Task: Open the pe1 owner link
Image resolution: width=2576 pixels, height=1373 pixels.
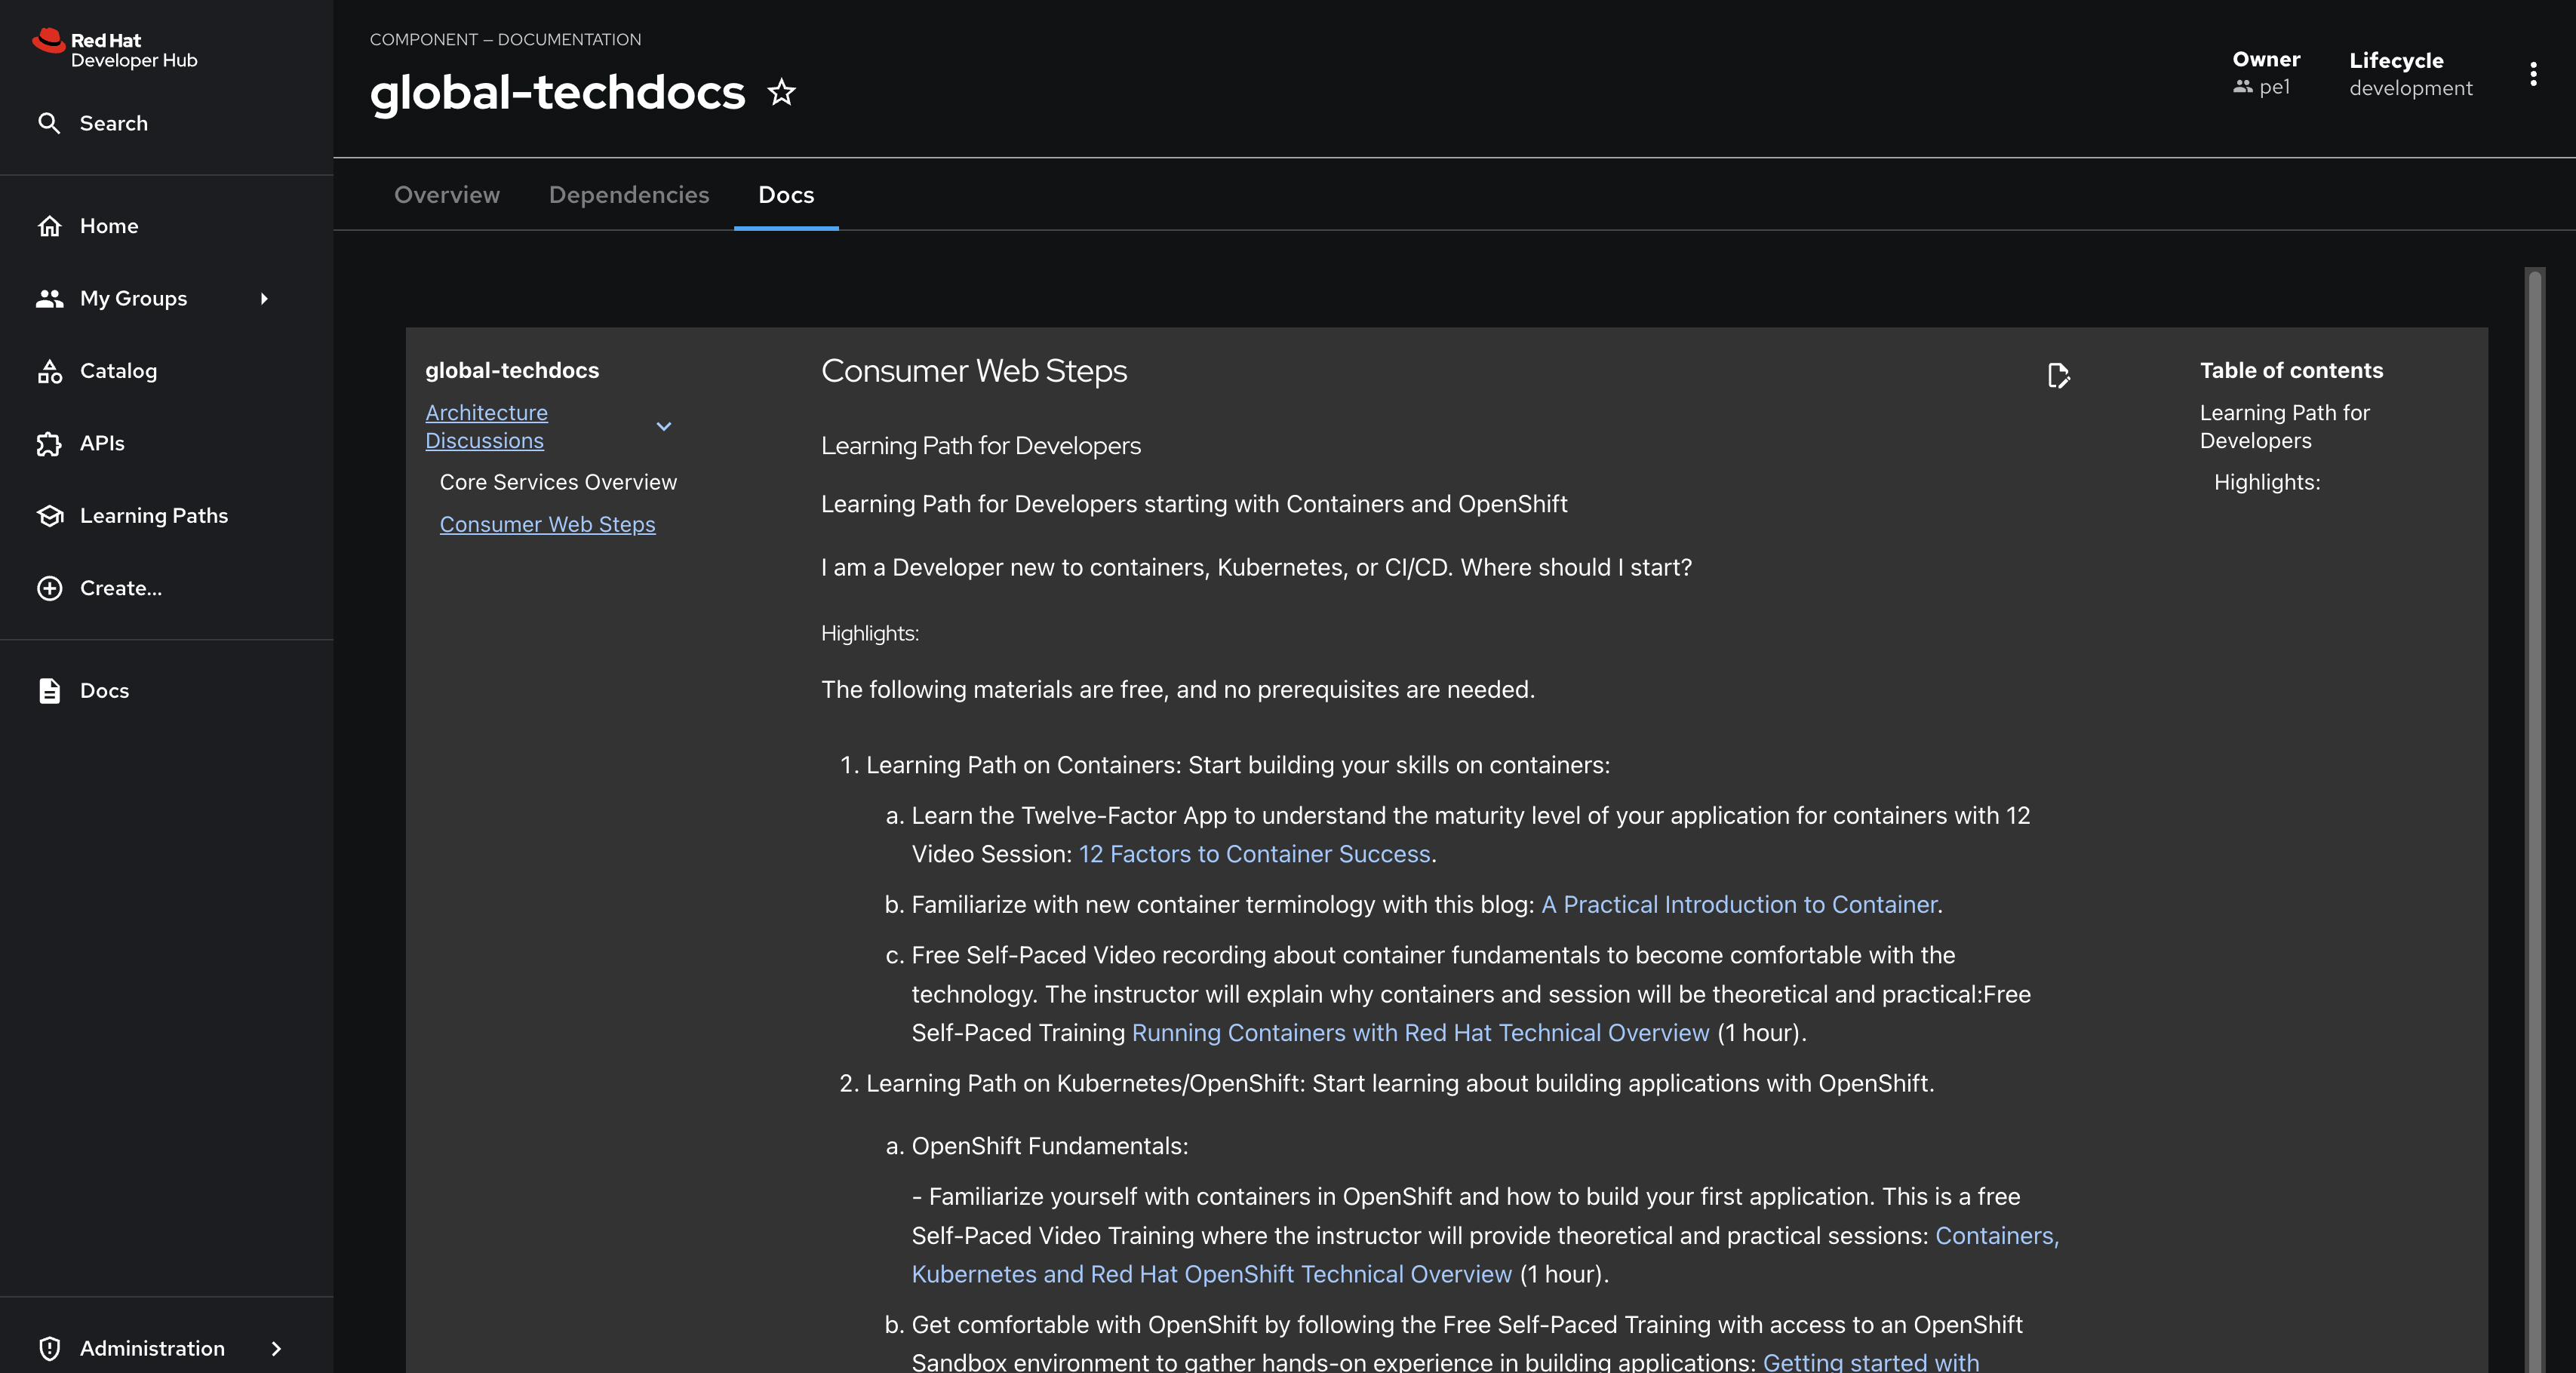Action: (x=2274, y=87)
